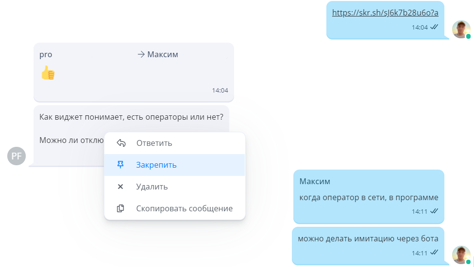Click the "→ Максим" recipient label
The width and height of the screenshot is (474, 267).
[x=158, y=54]
